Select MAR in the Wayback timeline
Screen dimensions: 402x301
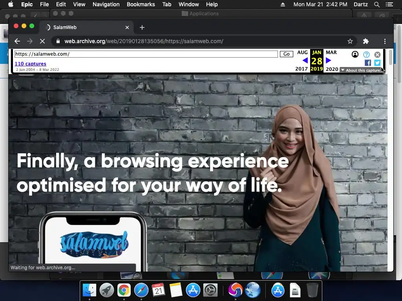click(331, 53)
